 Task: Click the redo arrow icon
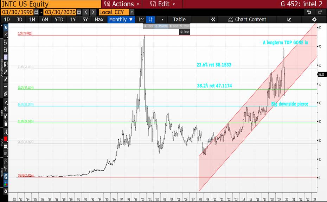point(320,12)
